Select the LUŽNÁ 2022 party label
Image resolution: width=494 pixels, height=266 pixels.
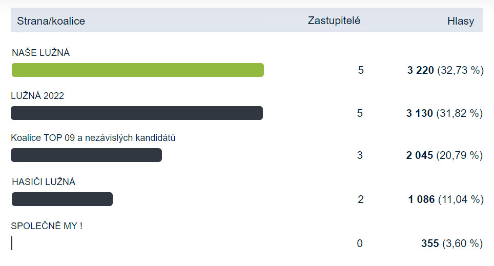37,95
